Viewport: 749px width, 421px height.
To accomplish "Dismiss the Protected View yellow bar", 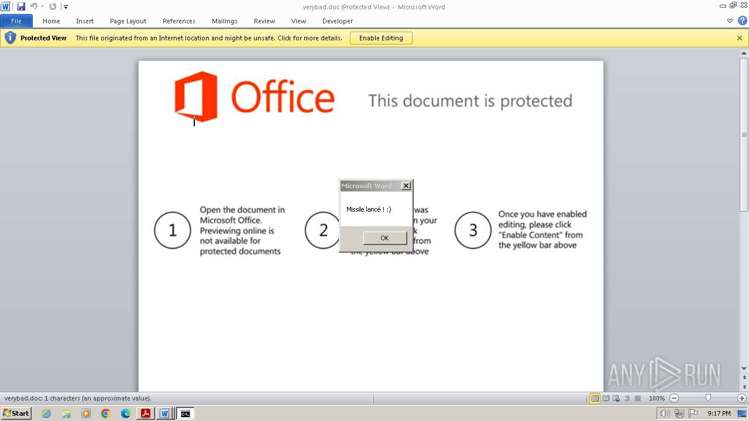I will (740, 38).
